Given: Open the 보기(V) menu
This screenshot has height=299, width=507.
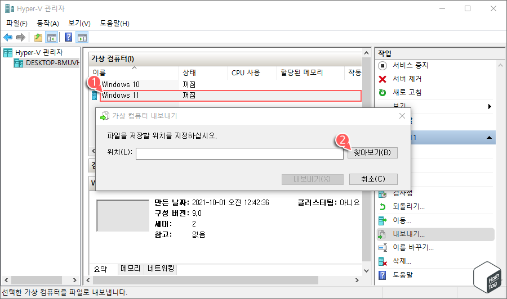Looking at the screenshot, I should (79, 23).
